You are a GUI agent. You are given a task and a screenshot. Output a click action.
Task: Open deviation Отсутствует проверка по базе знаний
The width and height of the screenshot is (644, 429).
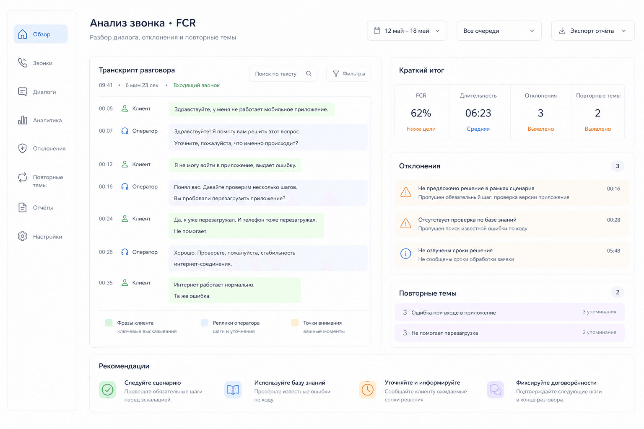pos(512,224)
